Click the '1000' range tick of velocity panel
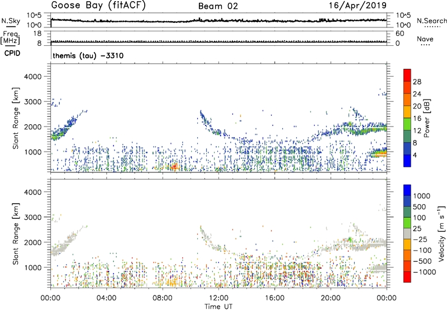447x310 pixels. (32, 267)
